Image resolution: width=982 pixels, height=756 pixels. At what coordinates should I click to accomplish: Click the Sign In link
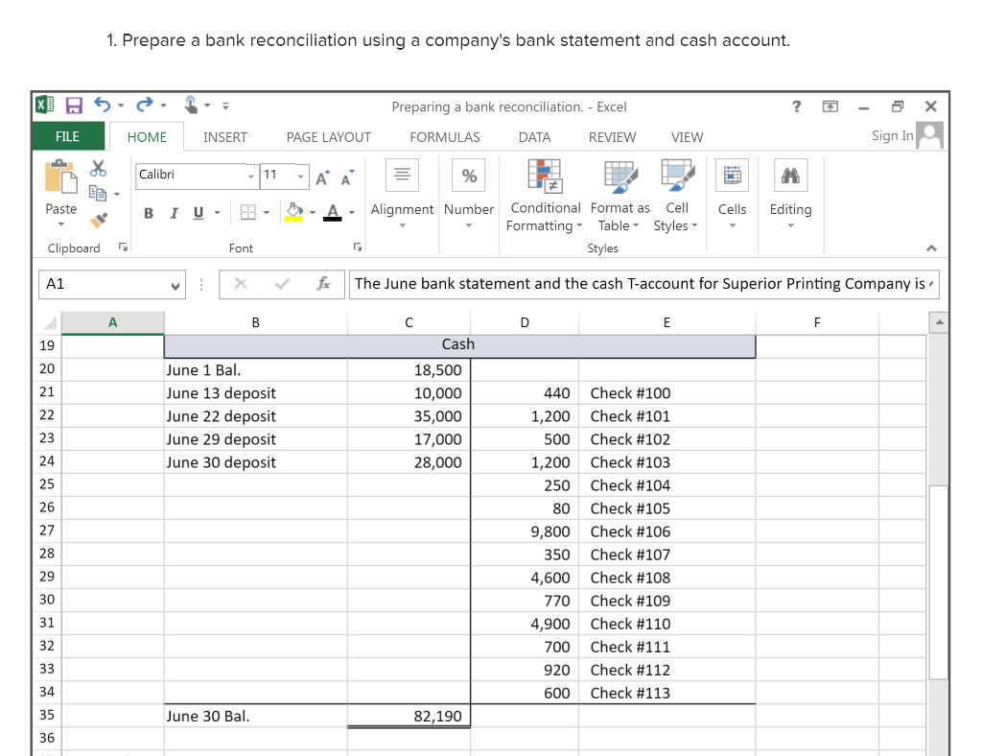pyautogui.click(x=892, y=136)
